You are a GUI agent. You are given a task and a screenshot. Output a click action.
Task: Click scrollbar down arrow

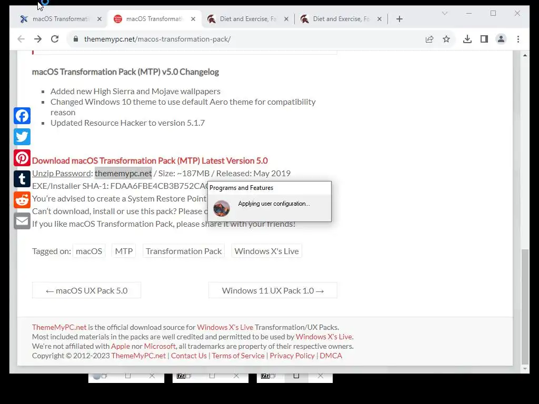click(x=525, y=369)
